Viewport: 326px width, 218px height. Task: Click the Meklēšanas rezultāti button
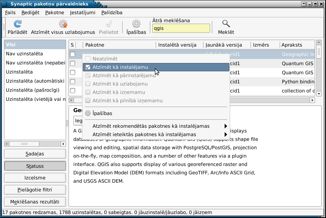pos(35,202)
